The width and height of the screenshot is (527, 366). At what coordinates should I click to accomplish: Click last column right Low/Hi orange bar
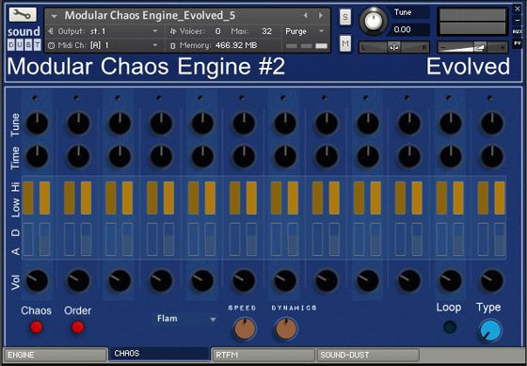[500, 198]
